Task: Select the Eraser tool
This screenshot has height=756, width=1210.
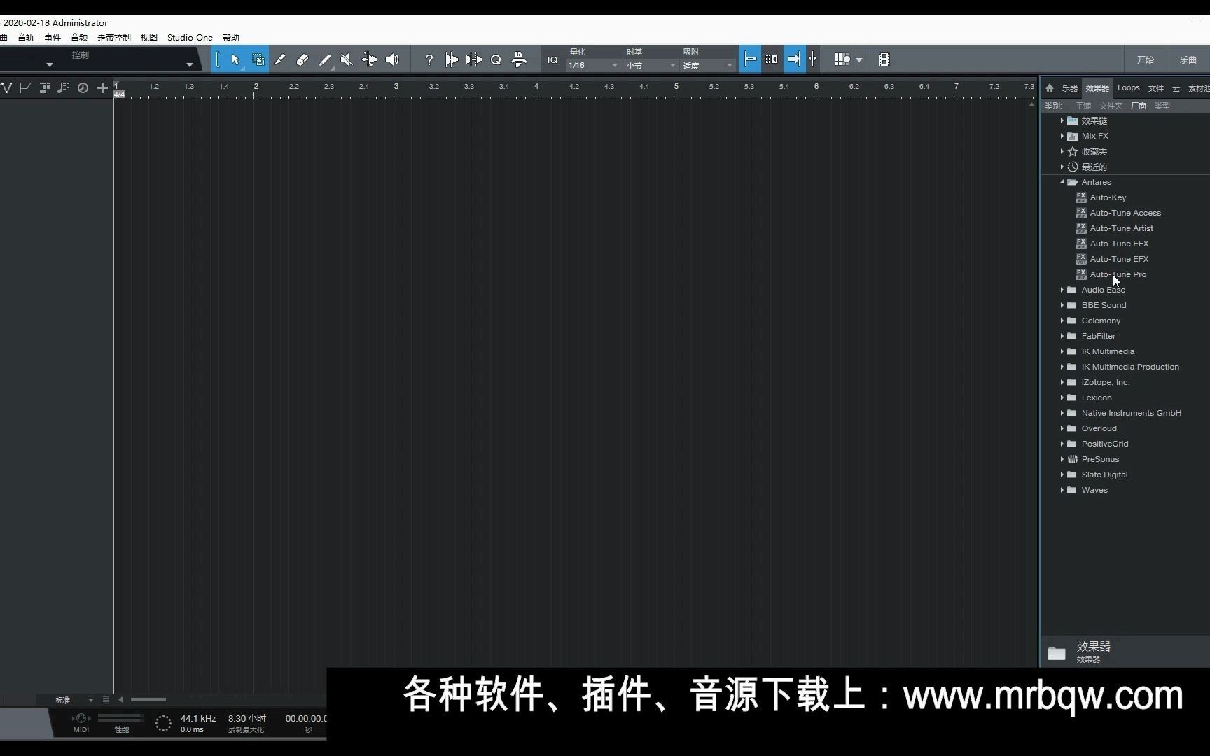Action: [302, 59]
